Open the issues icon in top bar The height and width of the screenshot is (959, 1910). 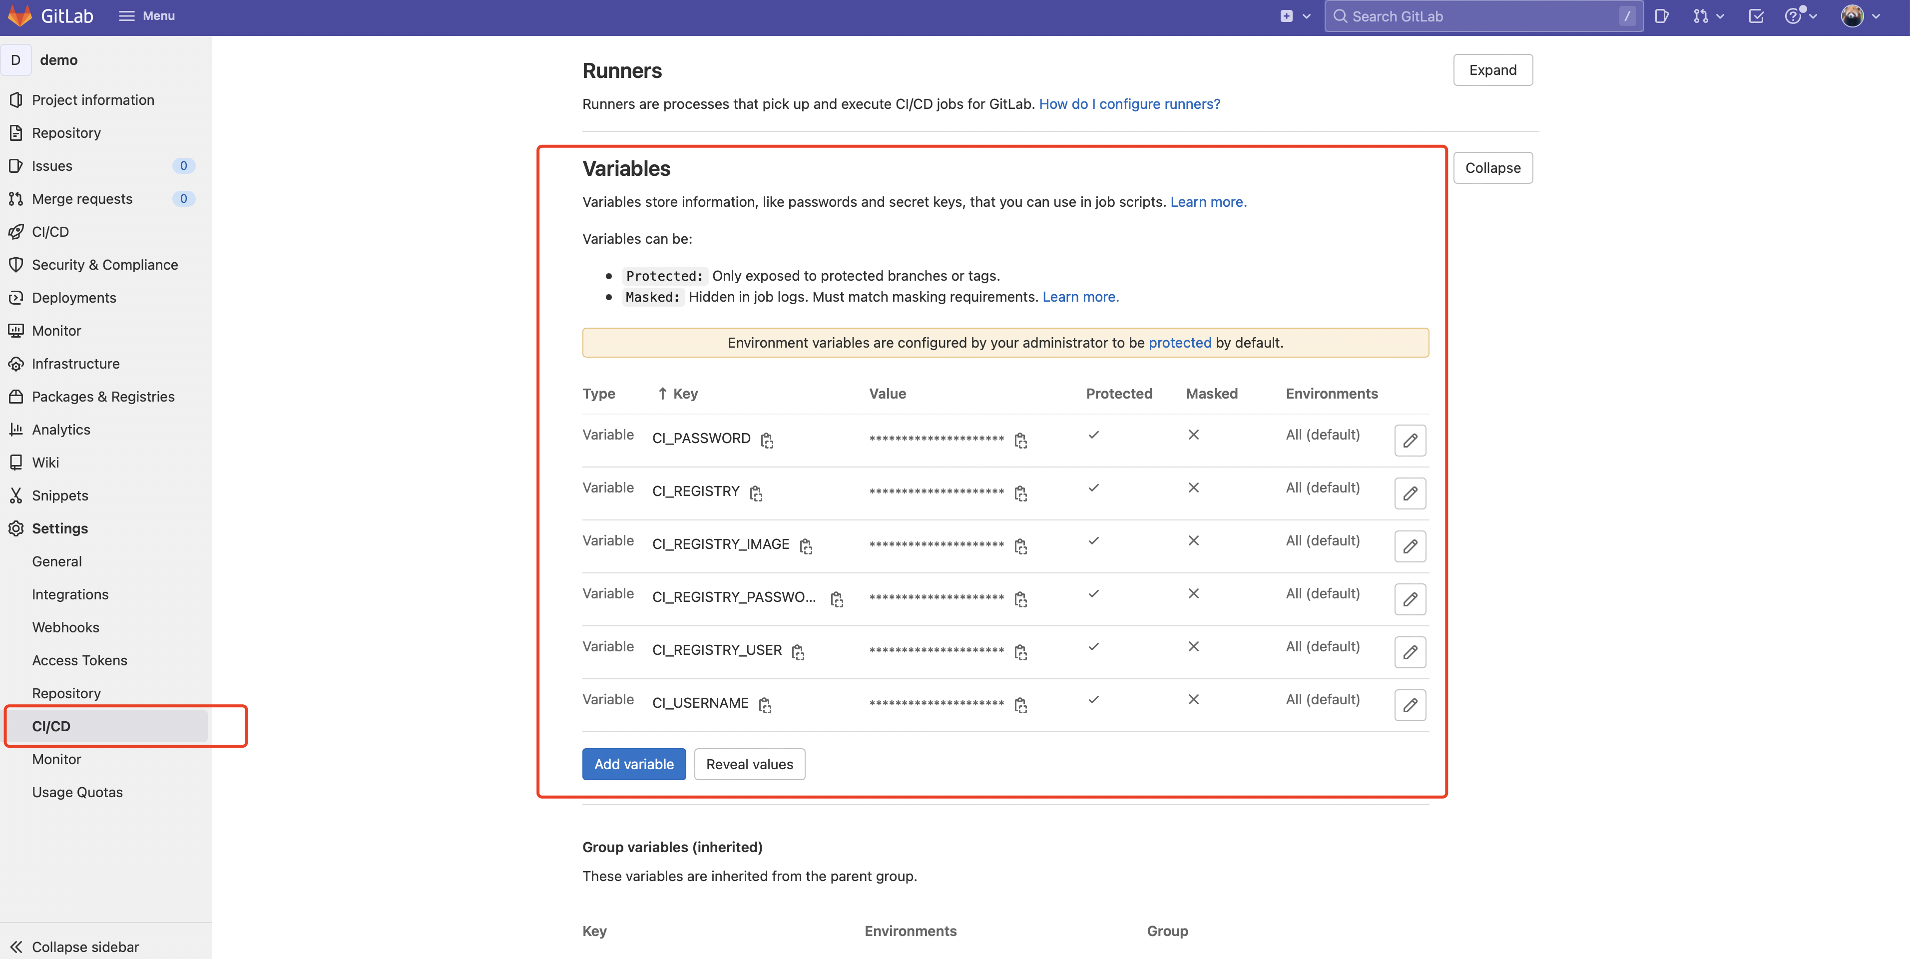(x=1661, y=16)
